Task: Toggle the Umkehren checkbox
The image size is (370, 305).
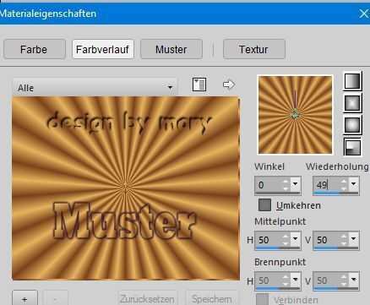Action: 264,205
